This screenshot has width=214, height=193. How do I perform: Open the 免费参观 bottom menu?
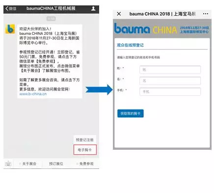coord(85,164)
